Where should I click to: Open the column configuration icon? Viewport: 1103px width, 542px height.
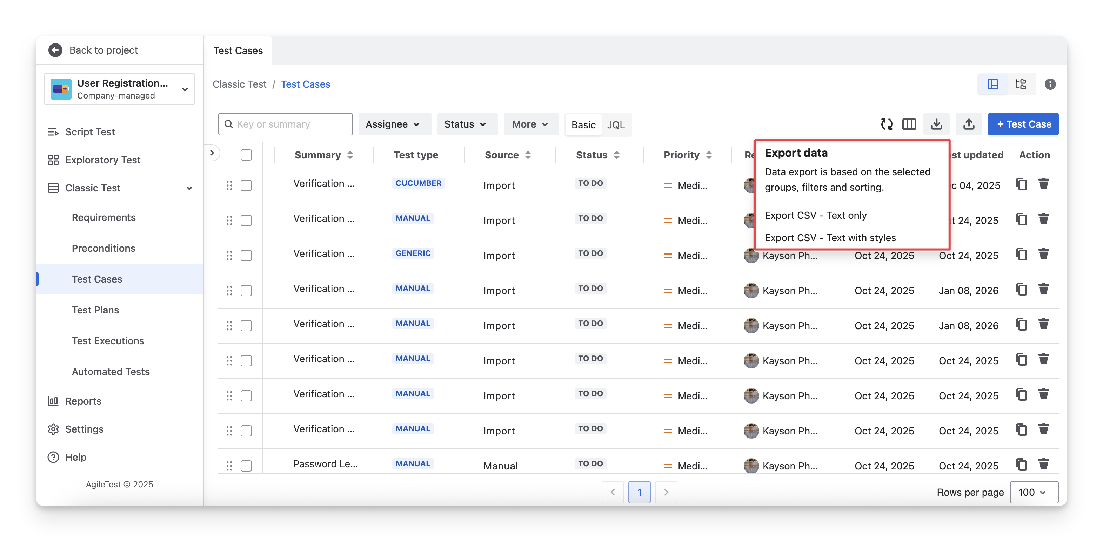(909, 124)
